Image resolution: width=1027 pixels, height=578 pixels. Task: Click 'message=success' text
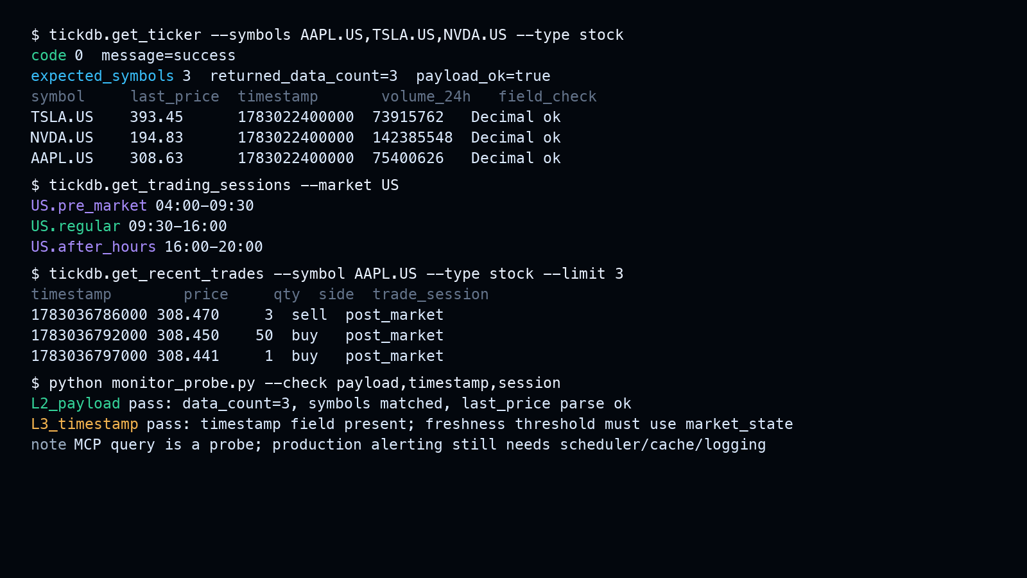pos(168,56)
